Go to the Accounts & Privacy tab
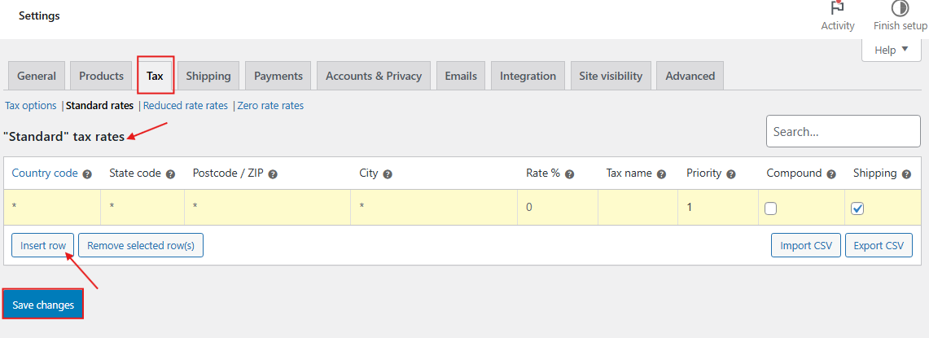 coord(374,76)
